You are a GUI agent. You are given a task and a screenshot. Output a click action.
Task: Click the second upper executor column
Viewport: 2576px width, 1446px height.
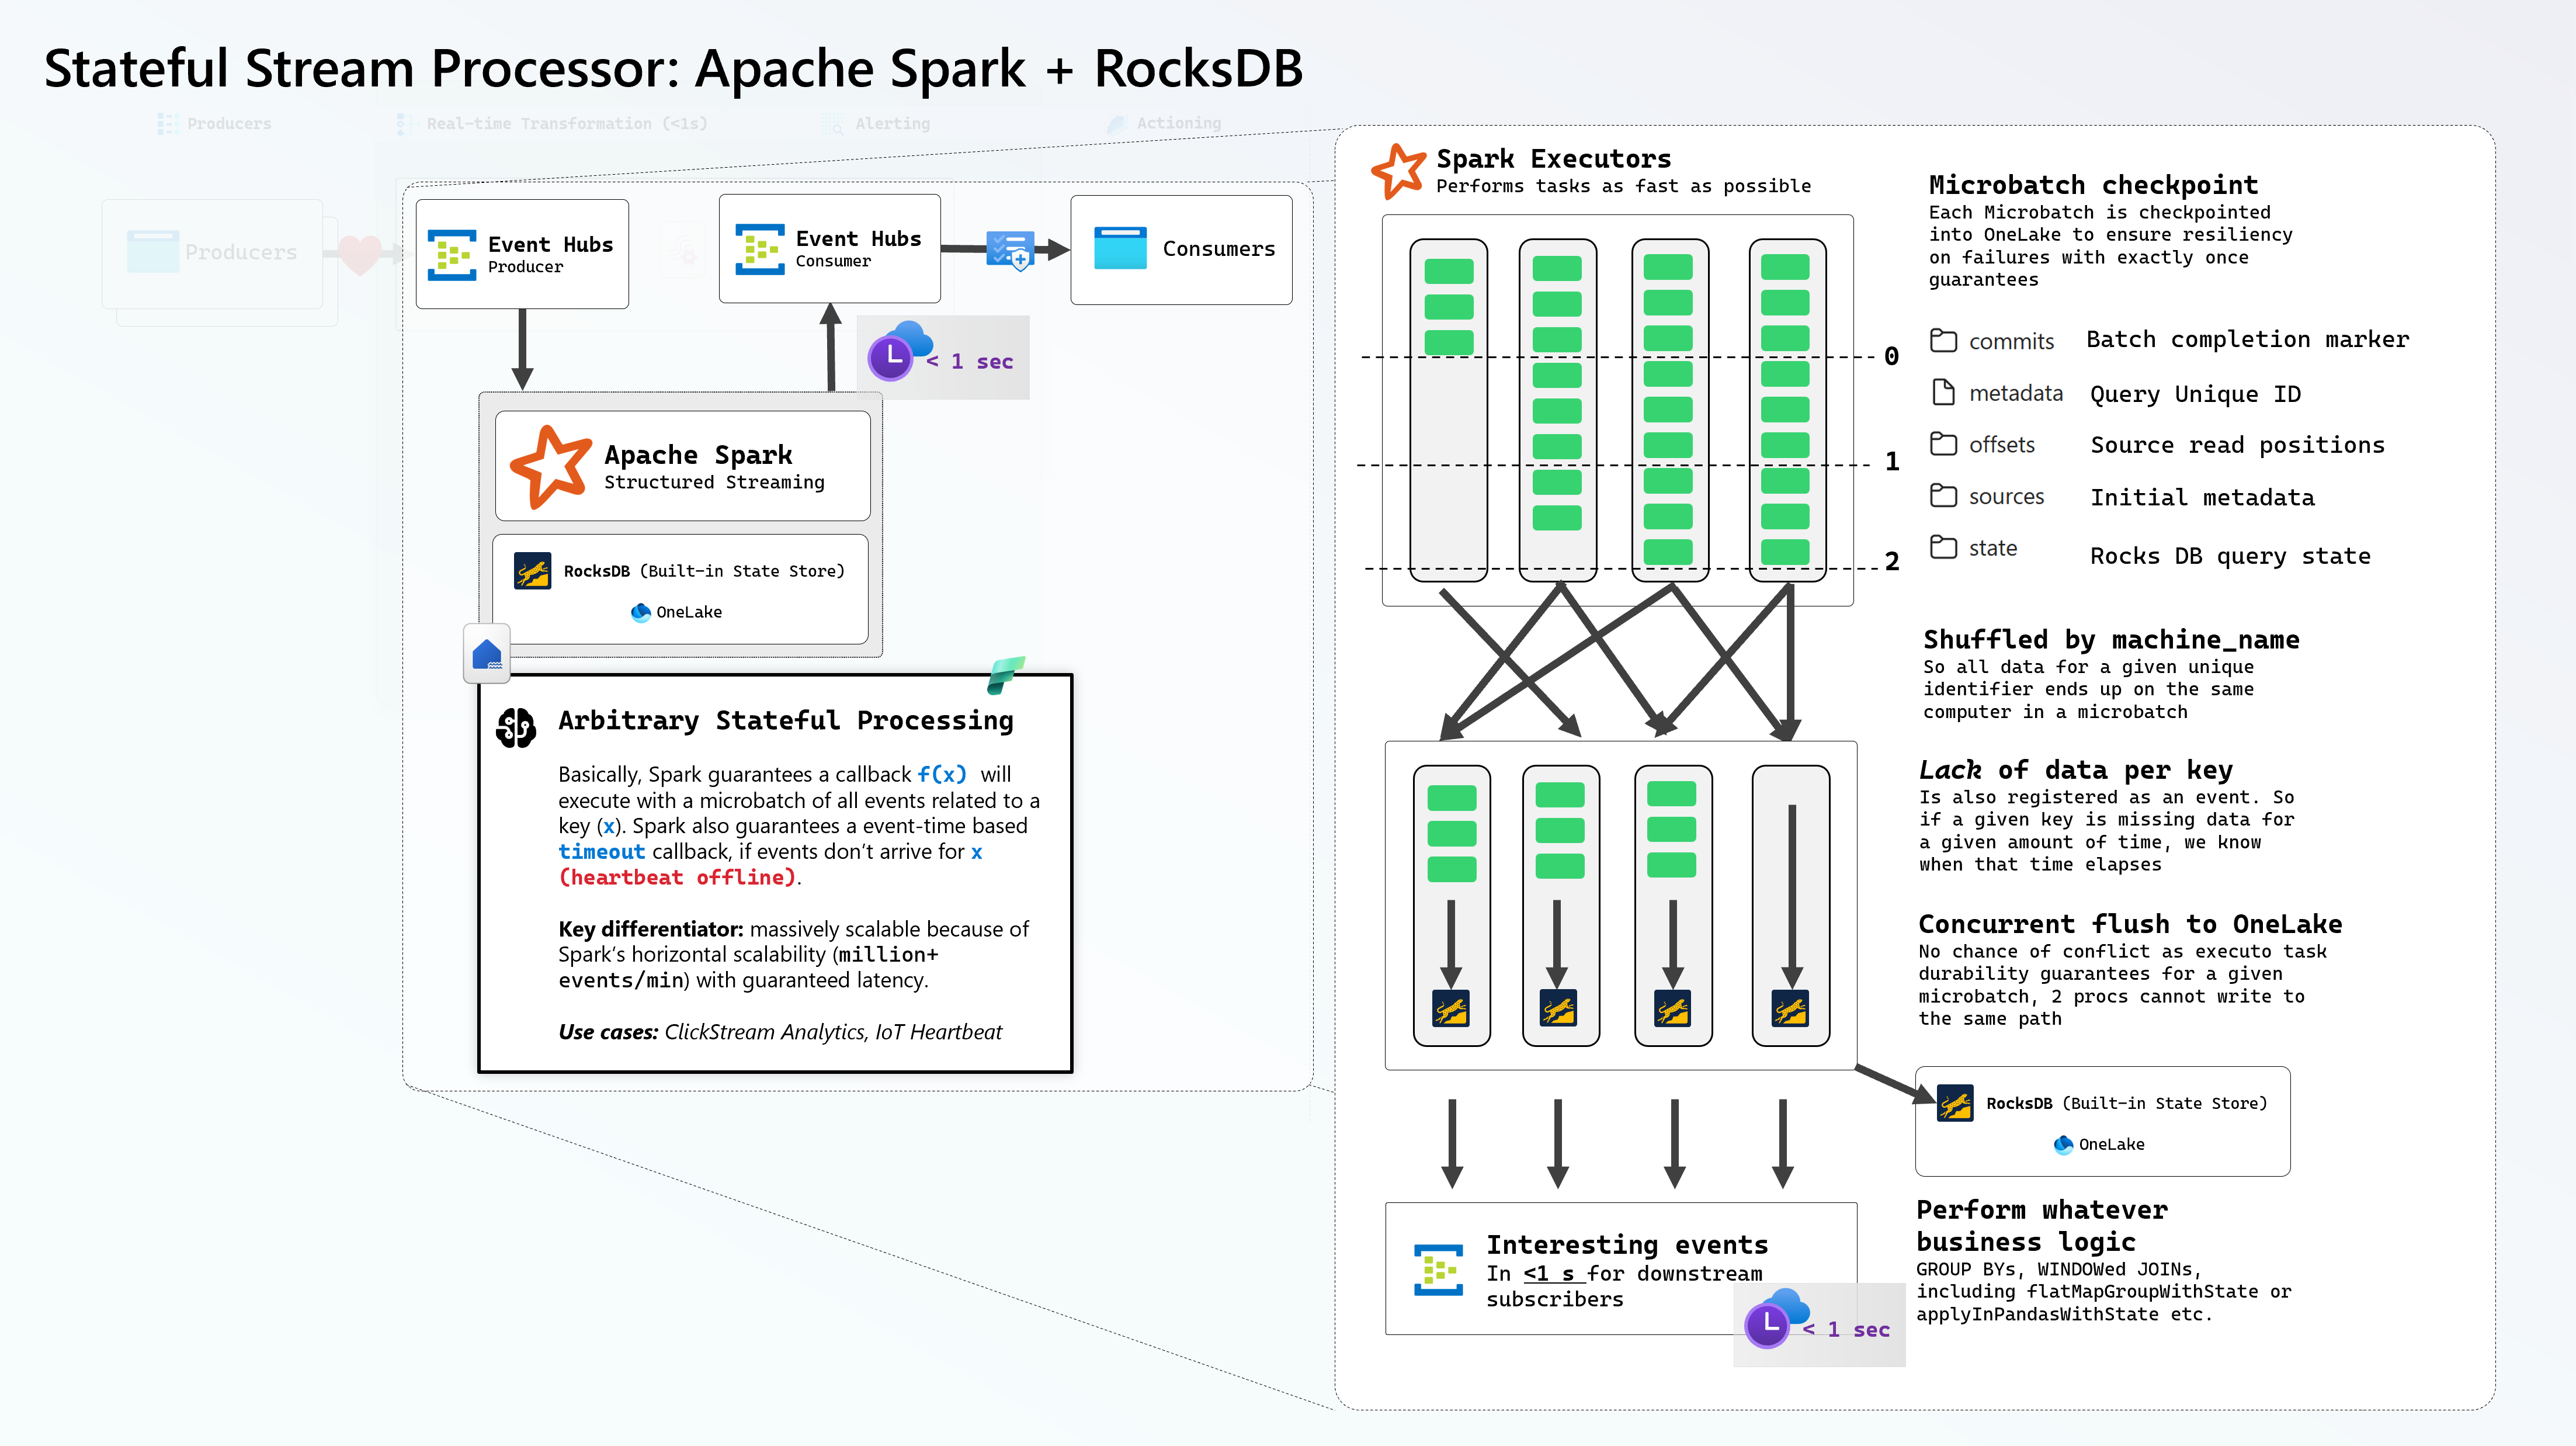point(1557,410)
